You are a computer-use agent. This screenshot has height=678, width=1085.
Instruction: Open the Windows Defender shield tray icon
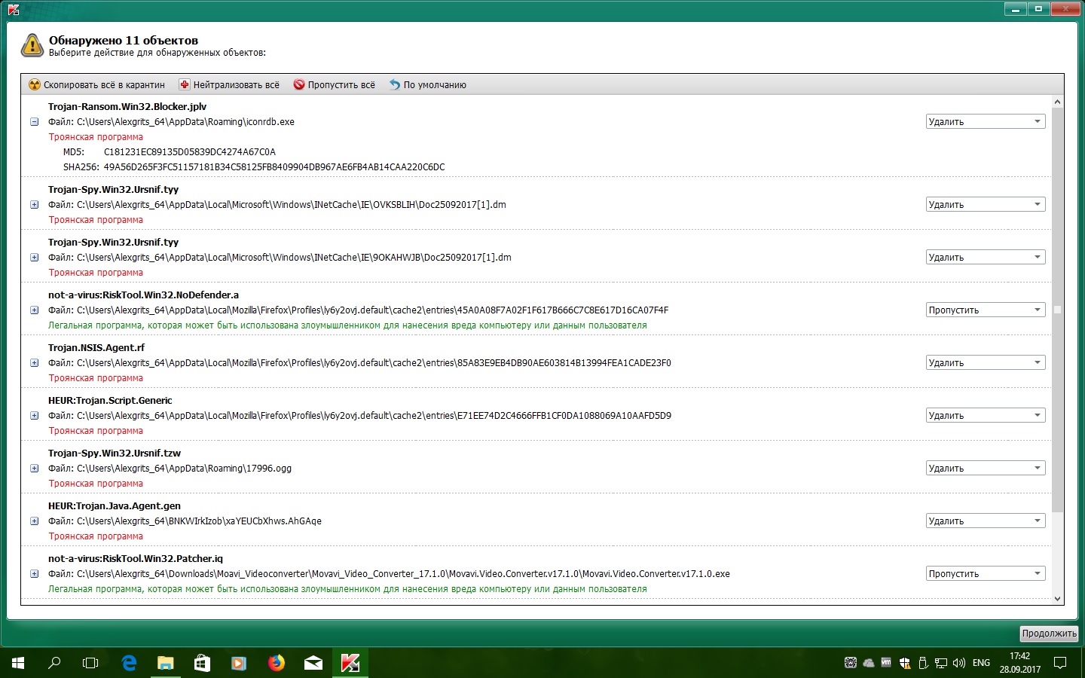(x=905, y=663)
